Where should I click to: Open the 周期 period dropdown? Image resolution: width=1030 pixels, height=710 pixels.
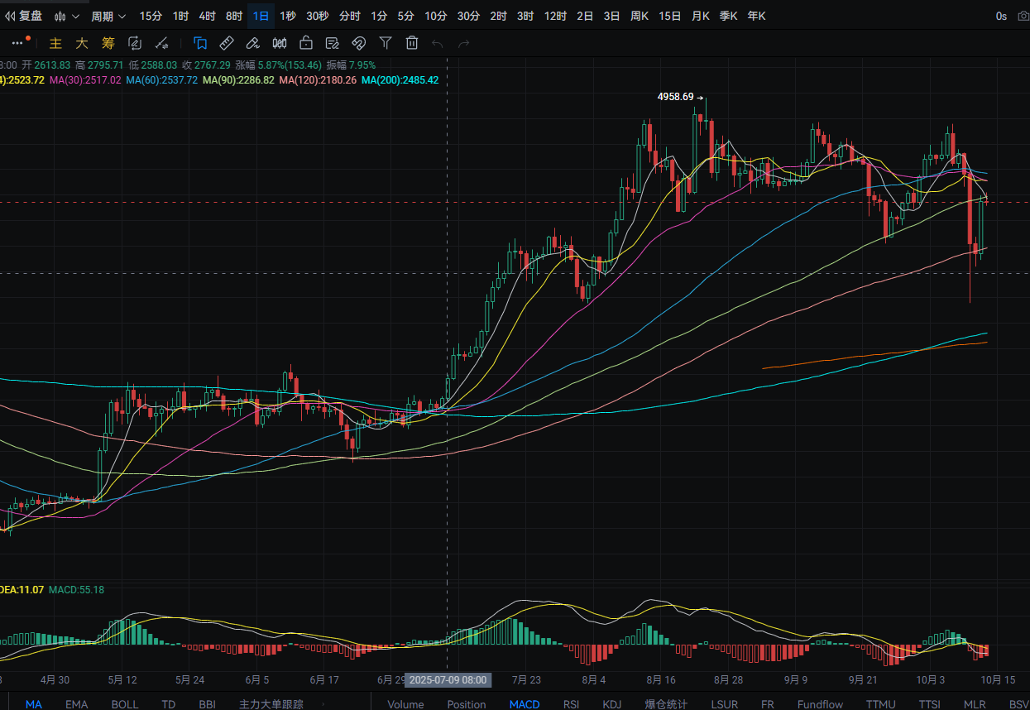(x=108, y=16)
